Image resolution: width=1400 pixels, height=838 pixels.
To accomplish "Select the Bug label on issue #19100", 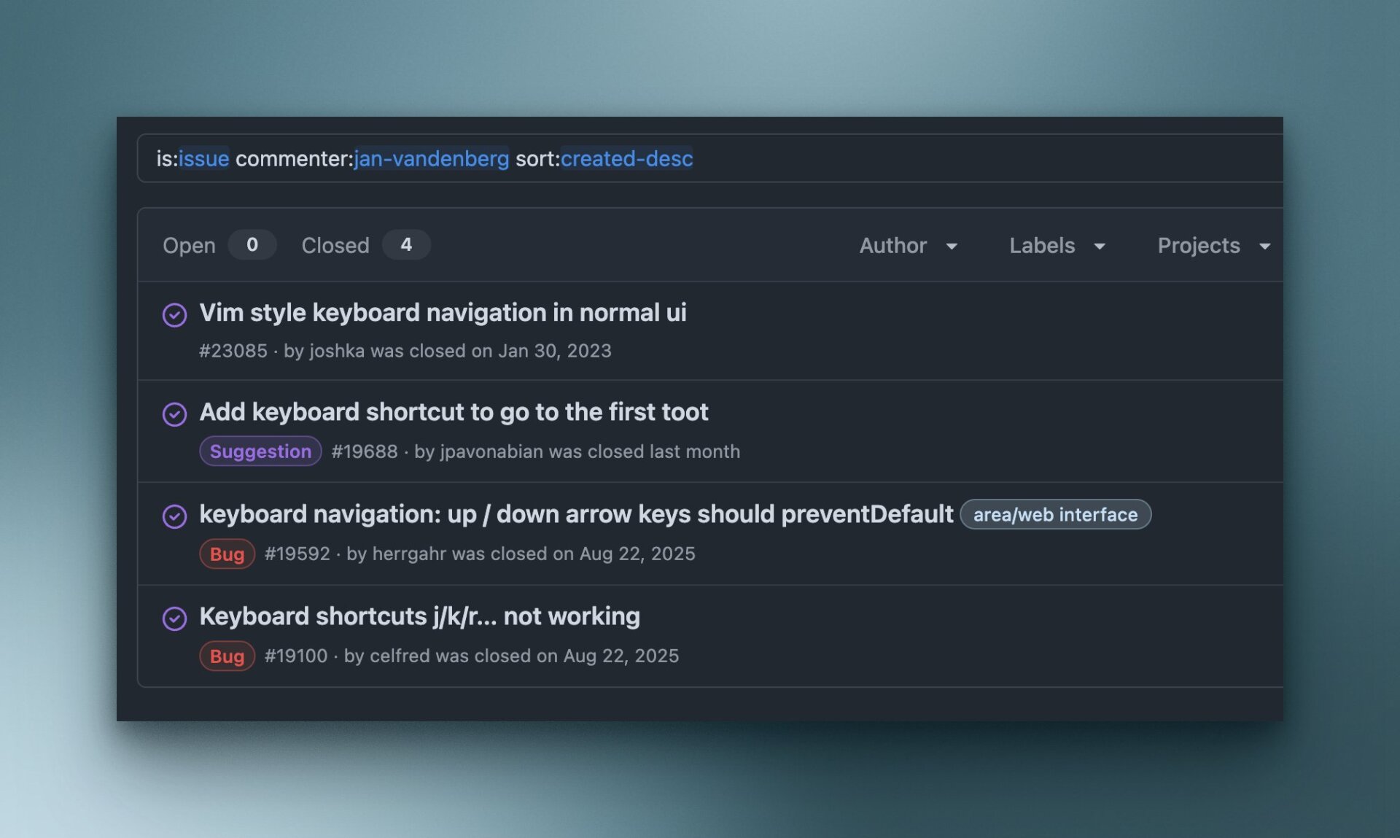I will coord(226,656).
